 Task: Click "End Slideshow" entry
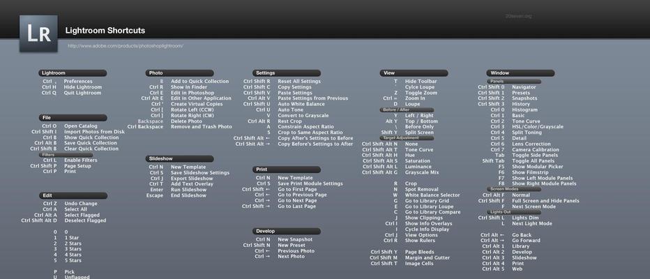click(188, 196)
